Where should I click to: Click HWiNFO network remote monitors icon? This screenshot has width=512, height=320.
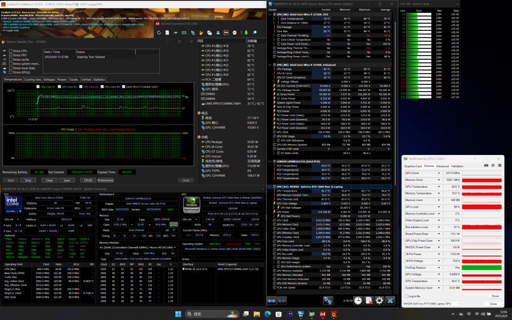[328, 301]
